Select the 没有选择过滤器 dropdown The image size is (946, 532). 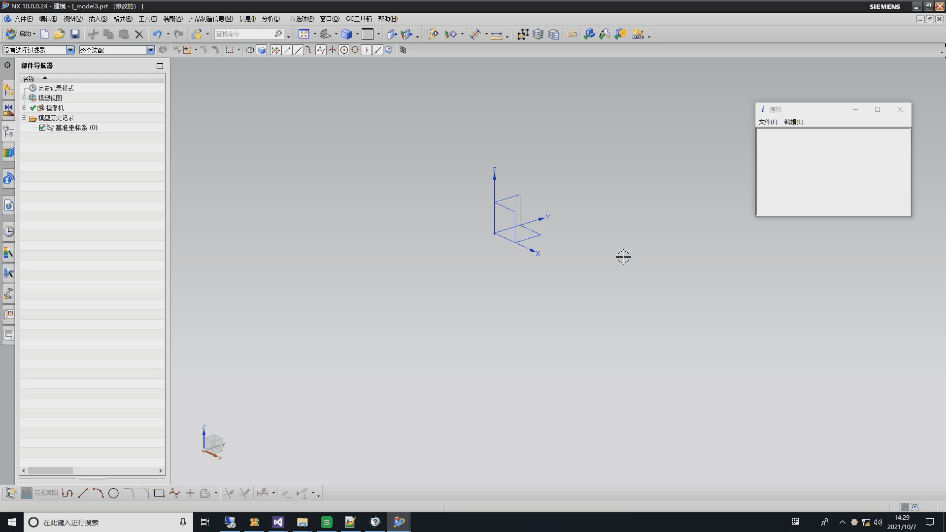(37, 50)
